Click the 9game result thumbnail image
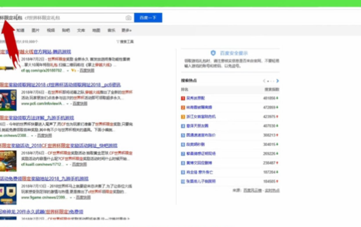 pos(8,194)
